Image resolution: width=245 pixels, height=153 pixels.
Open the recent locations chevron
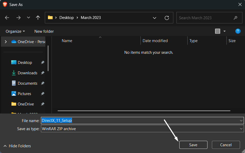(x=28, y=18)
